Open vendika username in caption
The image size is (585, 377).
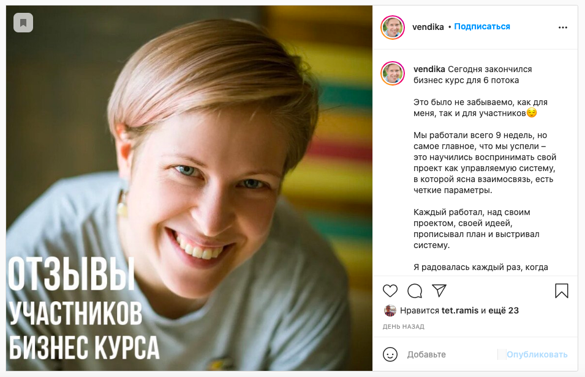(429, 69)
